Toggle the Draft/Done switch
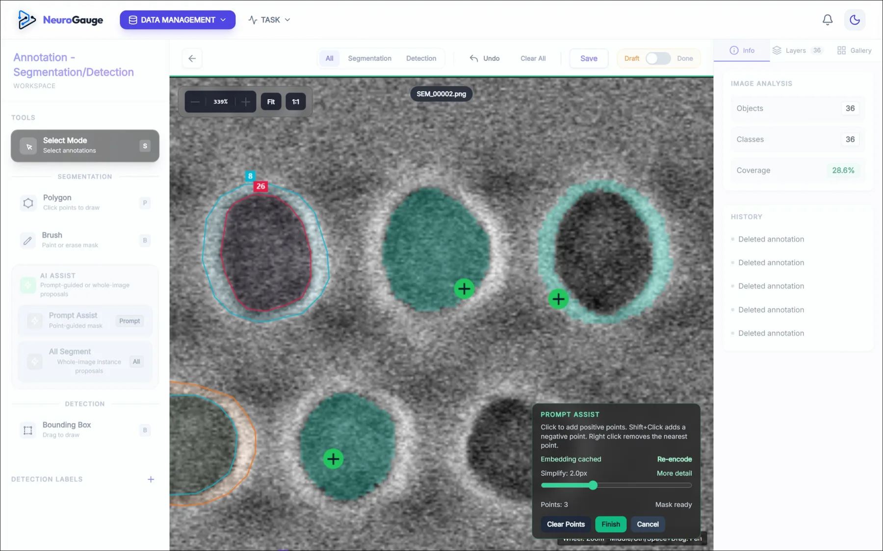 pos(658,58)
